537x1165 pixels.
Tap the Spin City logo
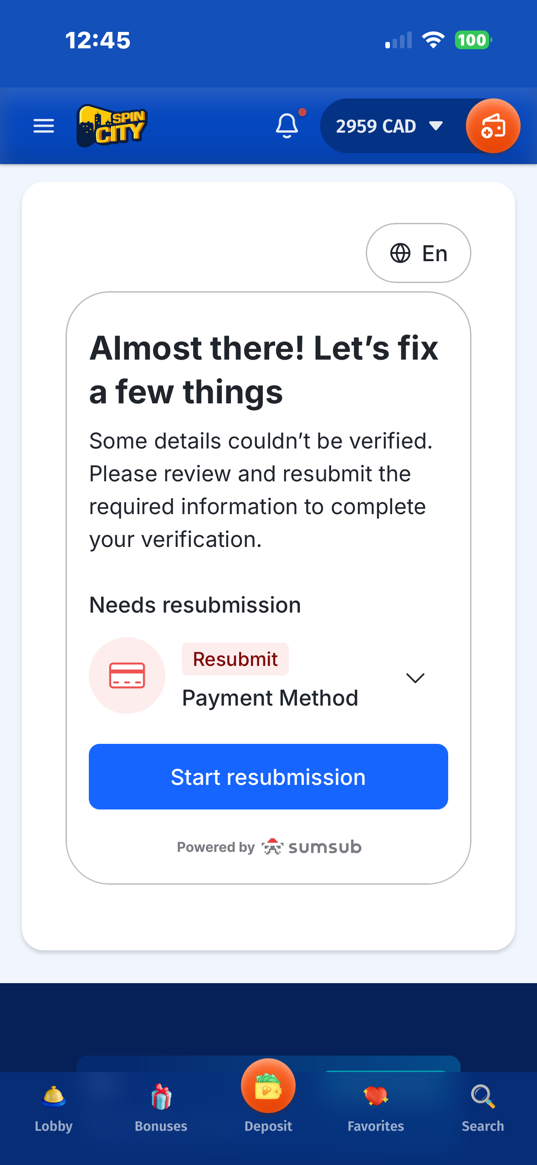(x=112, y=126)
